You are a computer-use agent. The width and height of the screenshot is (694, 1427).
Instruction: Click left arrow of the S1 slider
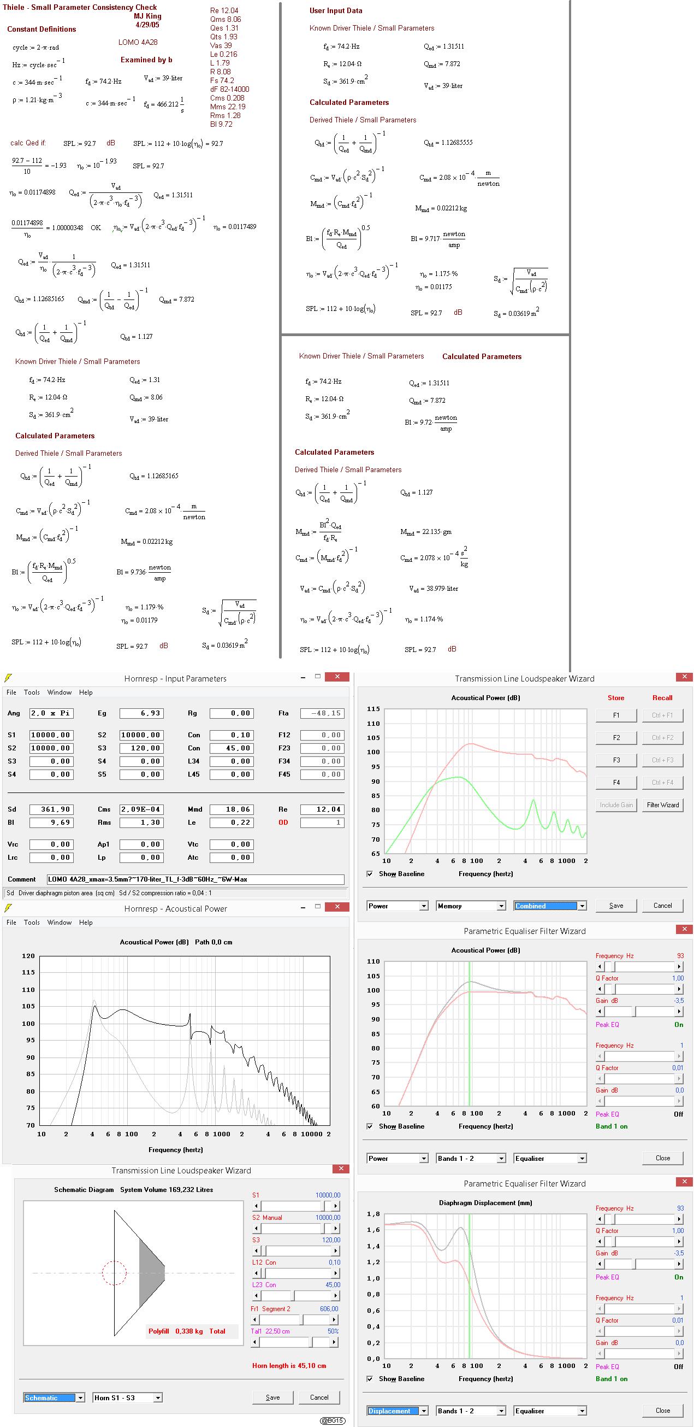(256, 1206)
